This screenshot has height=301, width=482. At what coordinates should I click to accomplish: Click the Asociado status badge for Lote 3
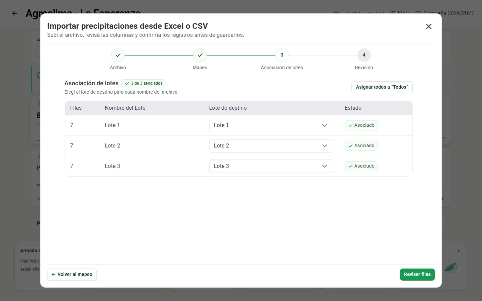click(x=361, y=166)
